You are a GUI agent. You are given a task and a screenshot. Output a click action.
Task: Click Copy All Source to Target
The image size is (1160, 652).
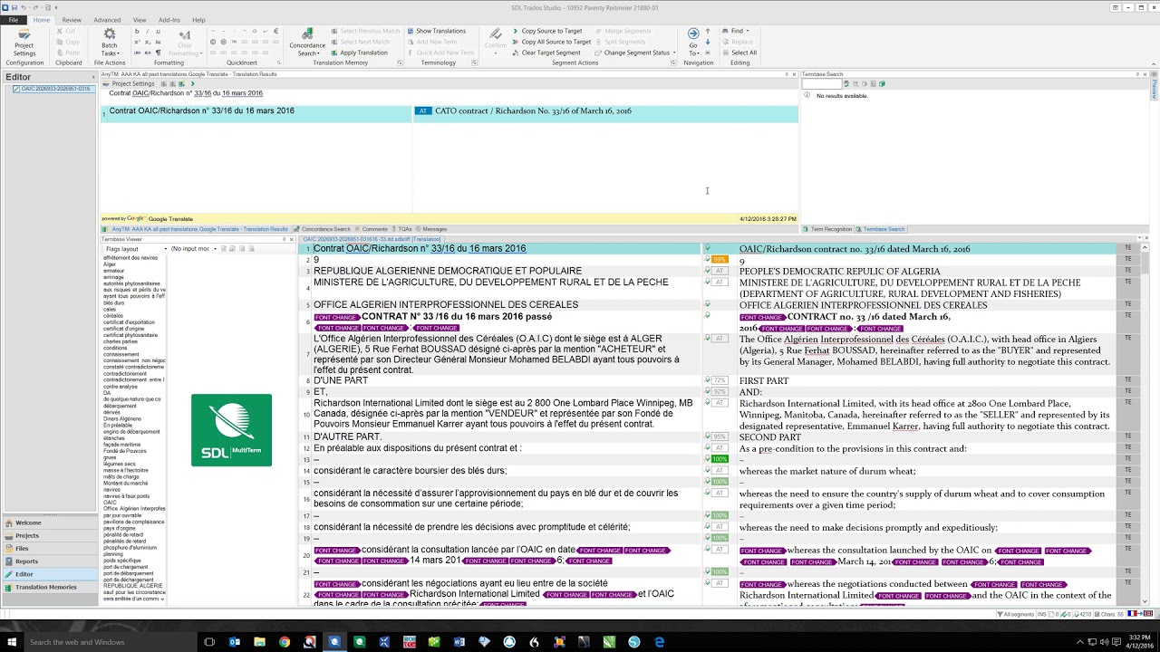pyautogui.click(x=551, y=42)
